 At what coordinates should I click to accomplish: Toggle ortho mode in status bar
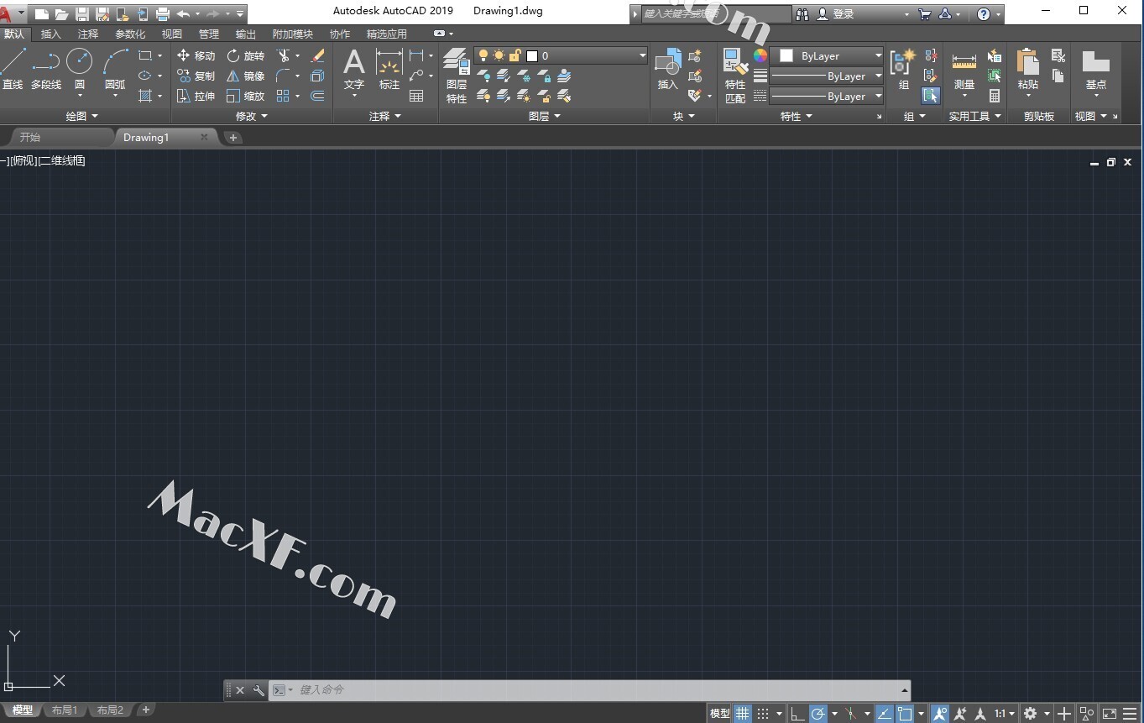click(797, 714)
